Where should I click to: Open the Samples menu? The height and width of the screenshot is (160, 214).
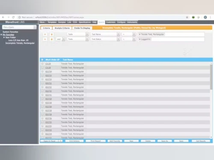(62, 22)
